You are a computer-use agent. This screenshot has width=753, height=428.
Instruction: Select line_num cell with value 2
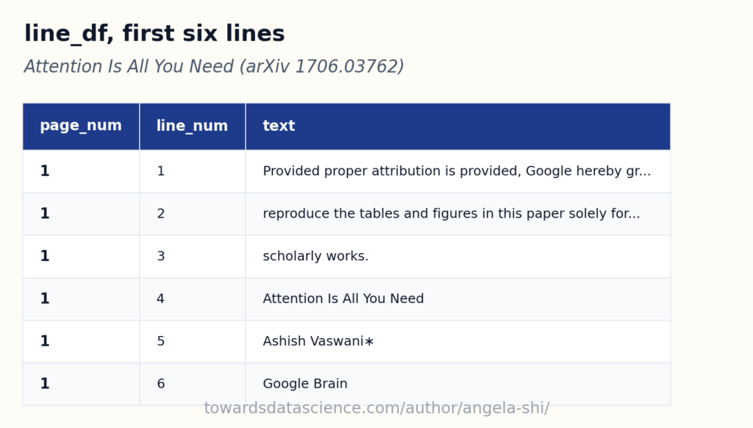point(193,214)
